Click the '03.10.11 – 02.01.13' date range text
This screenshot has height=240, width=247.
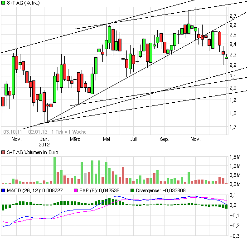click(x=25, y=132)
